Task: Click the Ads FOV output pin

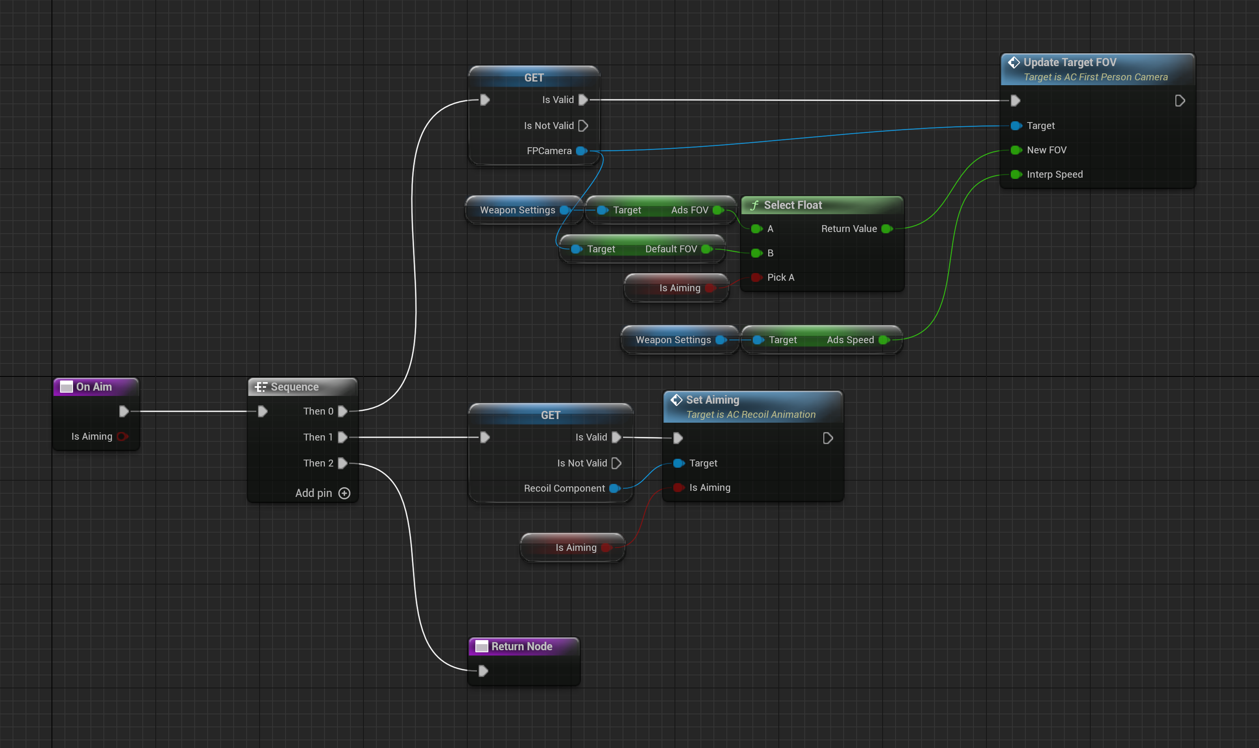Action: coord(718,210)
